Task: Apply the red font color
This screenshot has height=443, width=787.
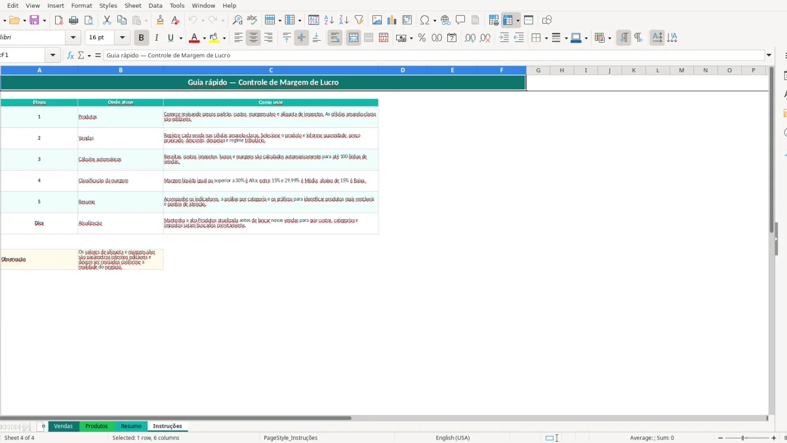Action: click(193, 38)
